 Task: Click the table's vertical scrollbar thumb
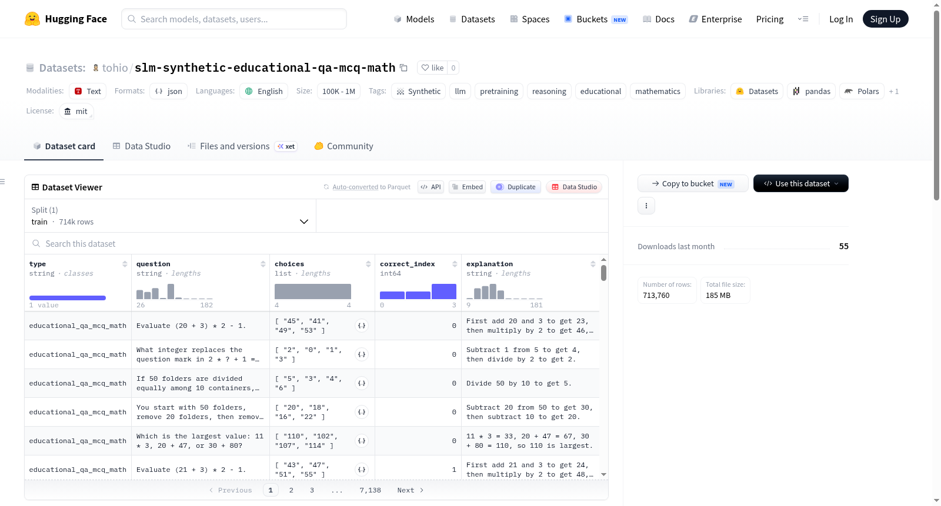click(x=603, y=273)
